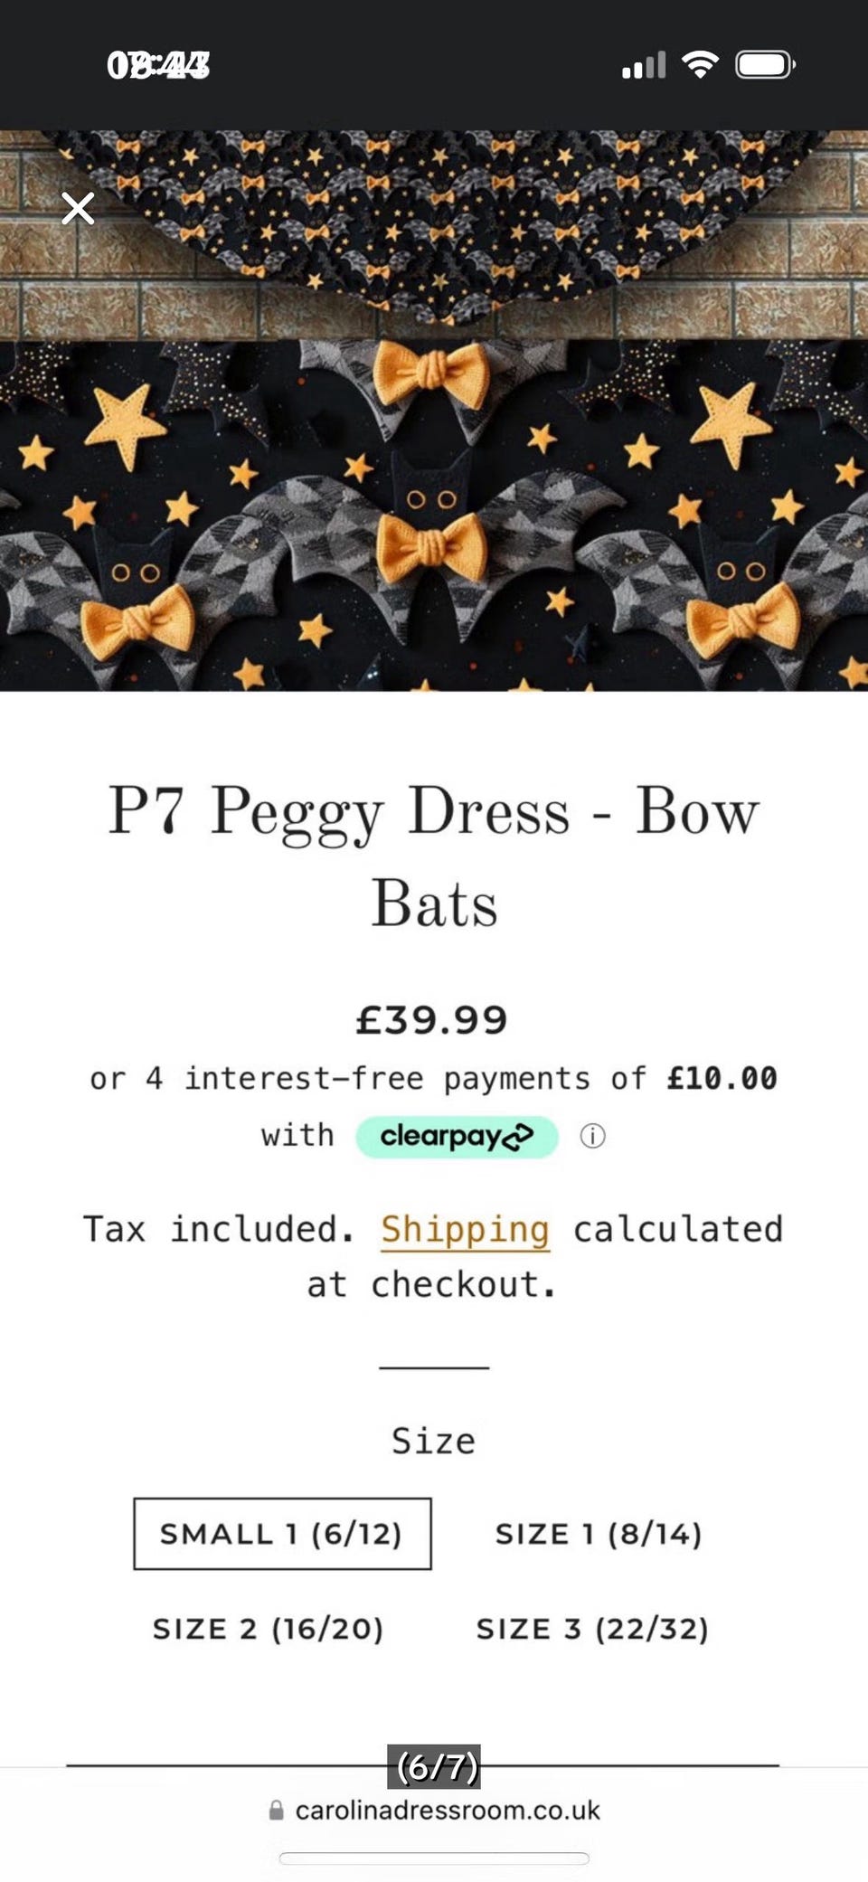Choose Size 3 (22/32)
The height and width of the screenshot is (1882, 868).
[592, 1628]
